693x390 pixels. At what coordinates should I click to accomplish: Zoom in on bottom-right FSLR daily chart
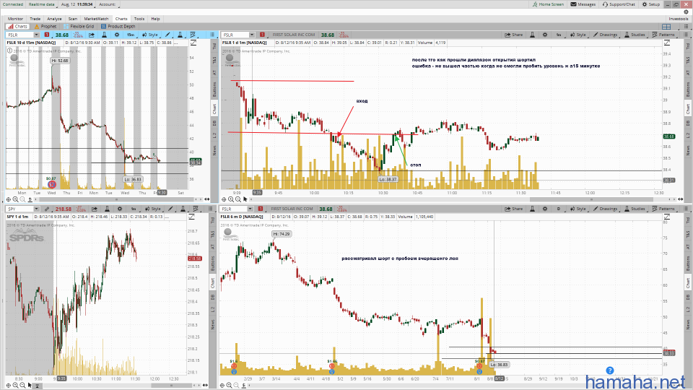click(x=230, y=386)
